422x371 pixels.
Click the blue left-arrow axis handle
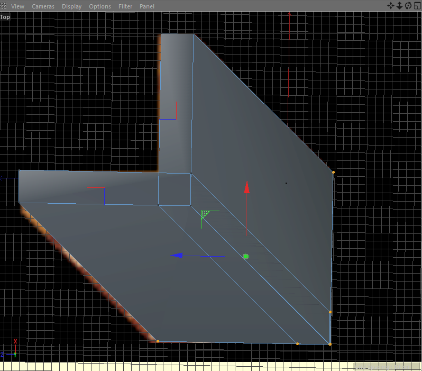tap(177, 255)
